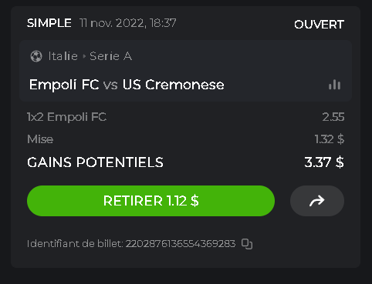The width and height of the screenshot is (372, 284).
Task: Click the Identifiant de billet label
Action: (75, 243)
